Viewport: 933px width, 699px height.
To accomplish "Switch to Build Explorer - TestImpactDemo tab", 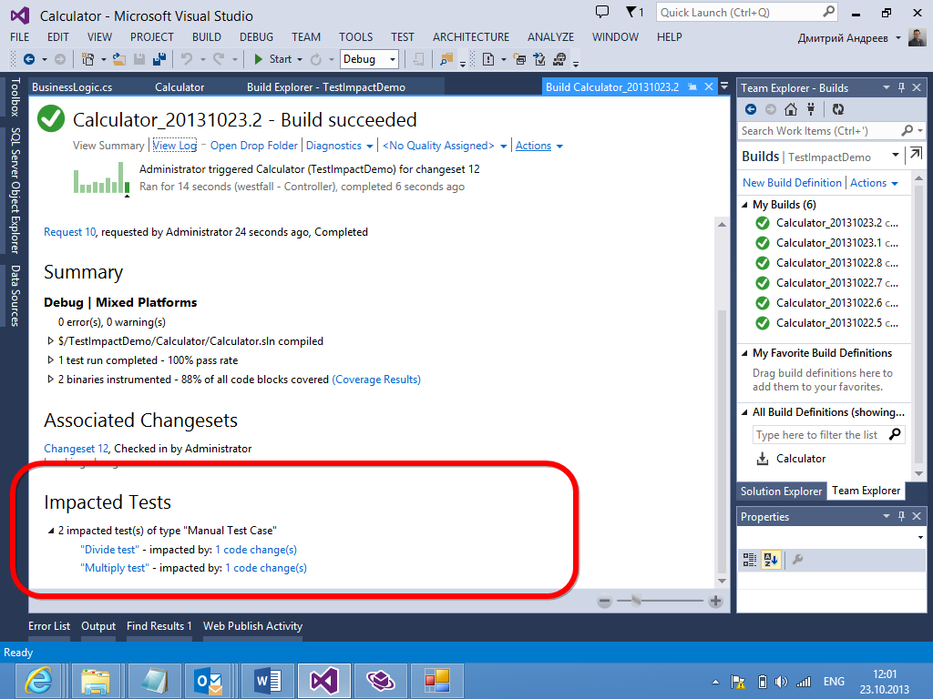I will pyautogui.click(x=326, y=86).
